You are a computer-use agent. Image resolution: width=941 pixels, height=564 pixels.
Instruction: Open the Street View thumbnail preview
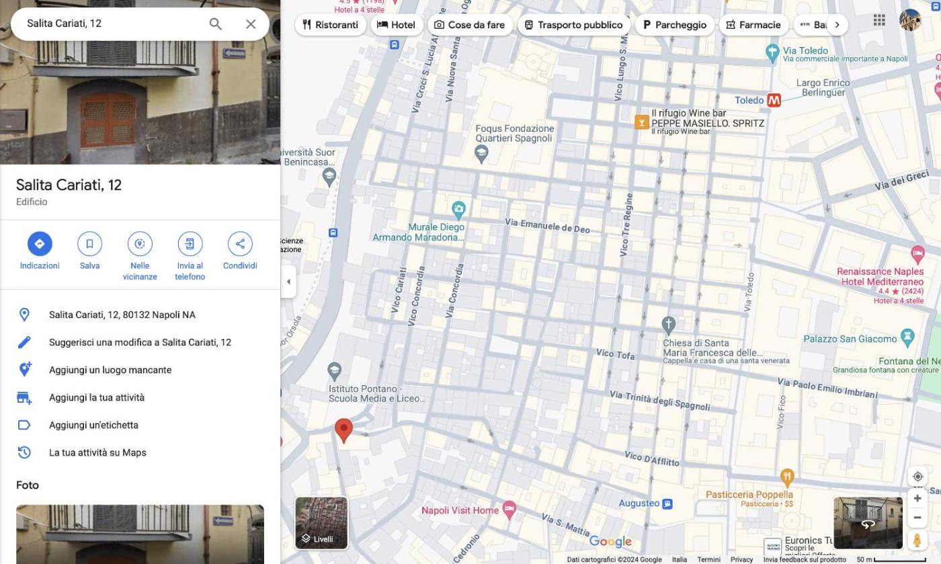coord(868,523)
